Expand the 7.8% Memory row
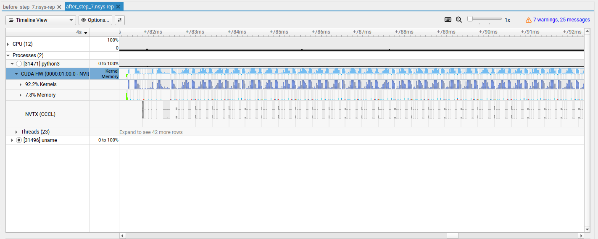Screen dimensions: 598x239 pos(21,95)
